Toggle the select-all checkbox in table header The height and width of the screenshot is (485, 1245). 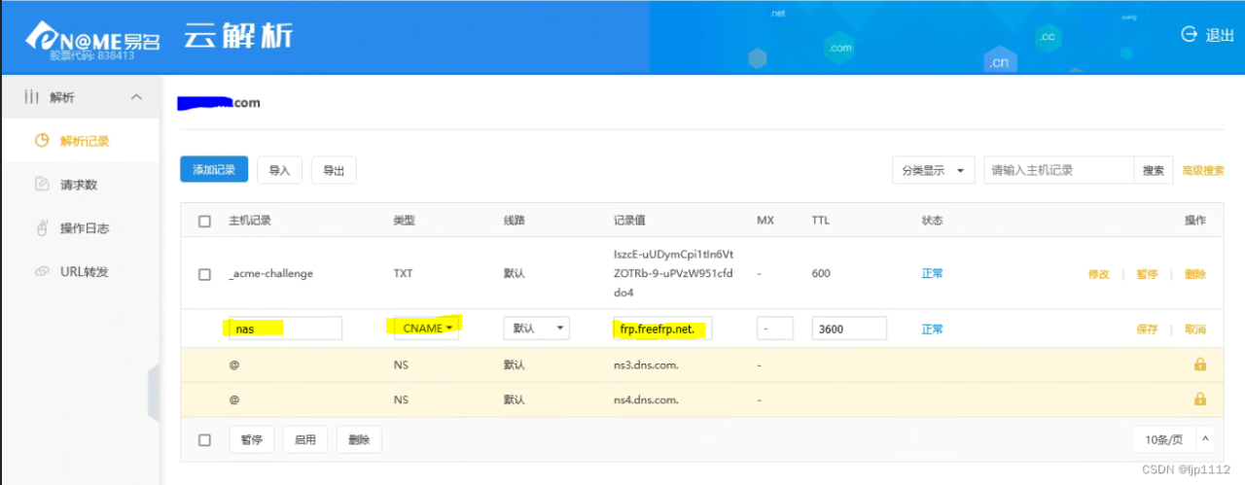pyautogui.click(x=204, y=222)
